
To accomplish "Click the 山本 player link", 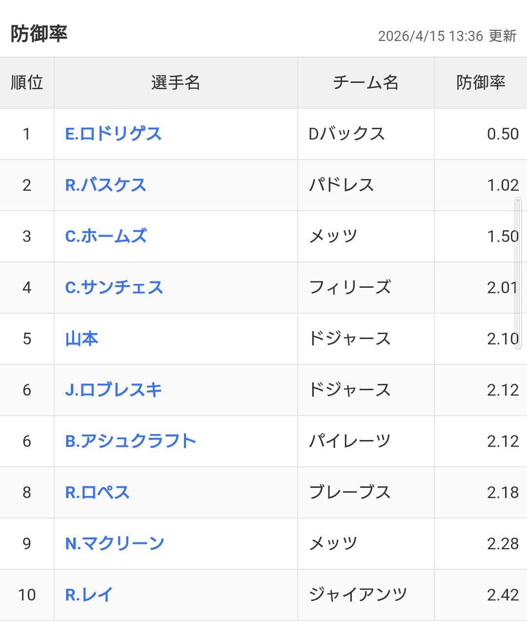I will (81, 339).
